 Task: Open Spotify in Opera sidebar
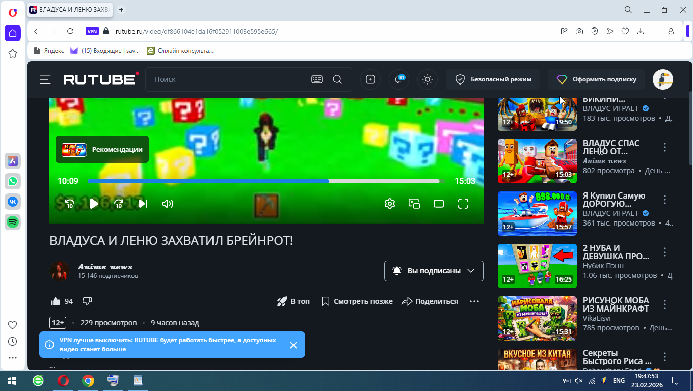click(13, 222)
